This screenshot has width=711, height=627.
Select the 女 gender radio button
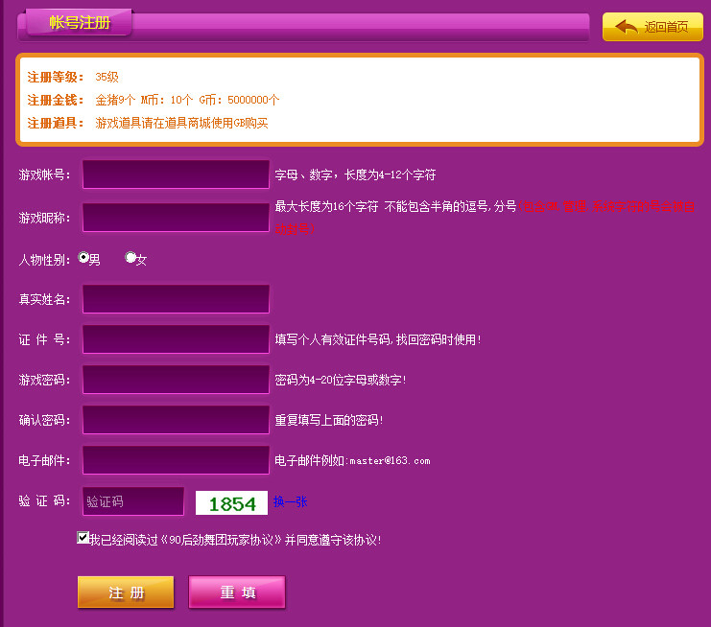point(130,258)
